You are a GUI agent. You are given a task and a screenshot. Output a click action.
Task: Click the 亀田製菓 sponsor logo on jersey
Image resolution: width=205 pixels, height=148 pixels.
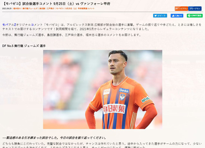114,109
